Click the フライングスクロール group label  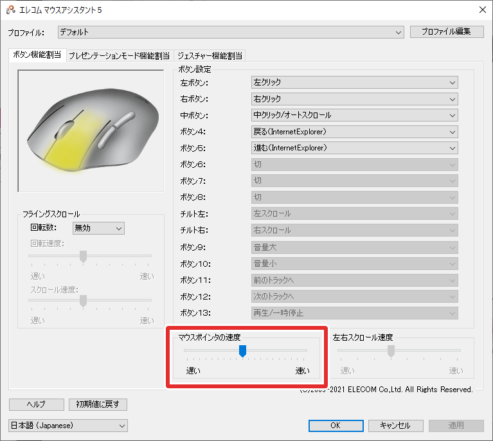pyautogui.click(x=51, y=214)
